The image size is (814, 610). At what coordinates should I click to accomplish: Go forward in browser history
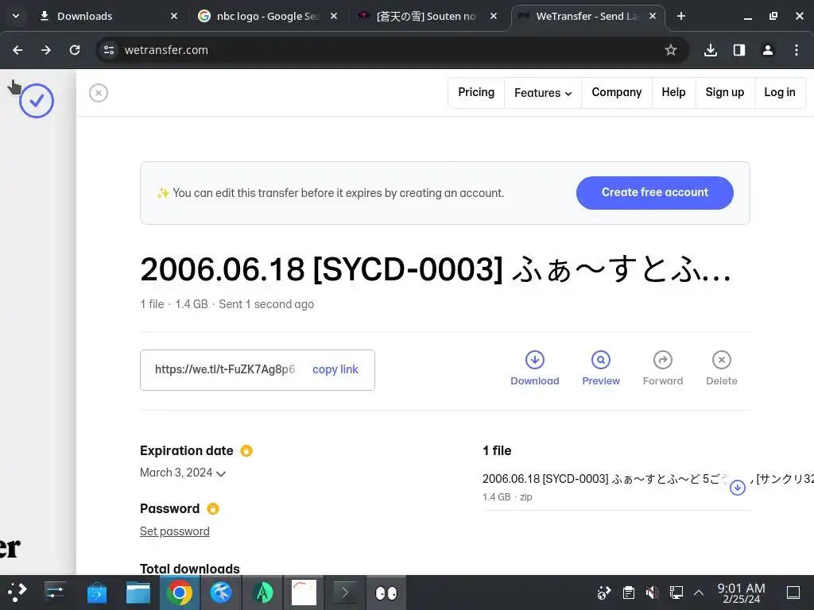[x=46, y=50]
